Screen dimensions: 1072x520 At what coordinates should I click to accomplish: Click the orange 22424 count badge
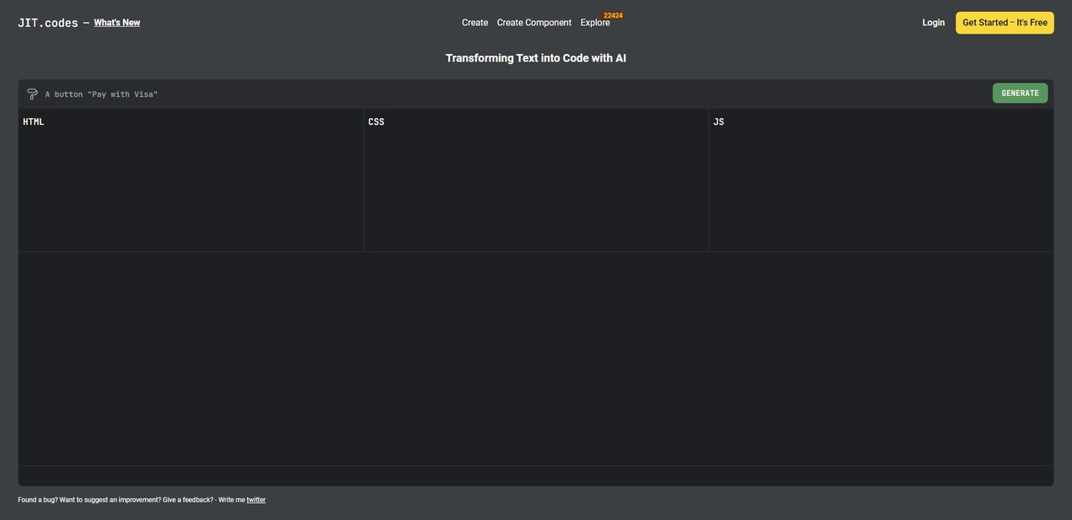[x=613, y=15]
